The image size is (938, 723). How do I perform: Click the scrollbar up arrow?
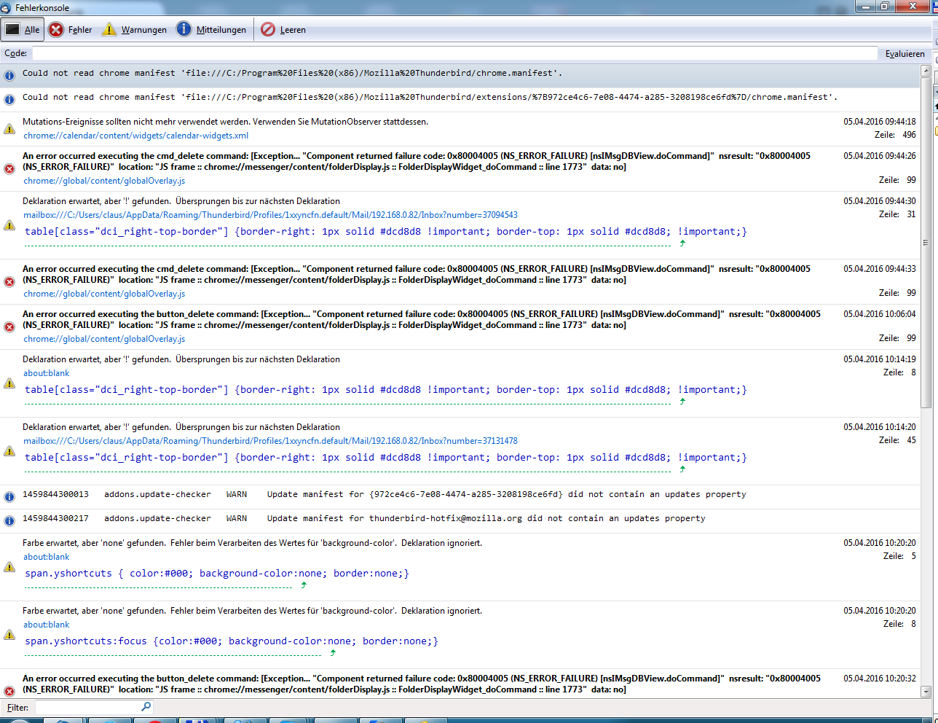(x=926, y=71)
